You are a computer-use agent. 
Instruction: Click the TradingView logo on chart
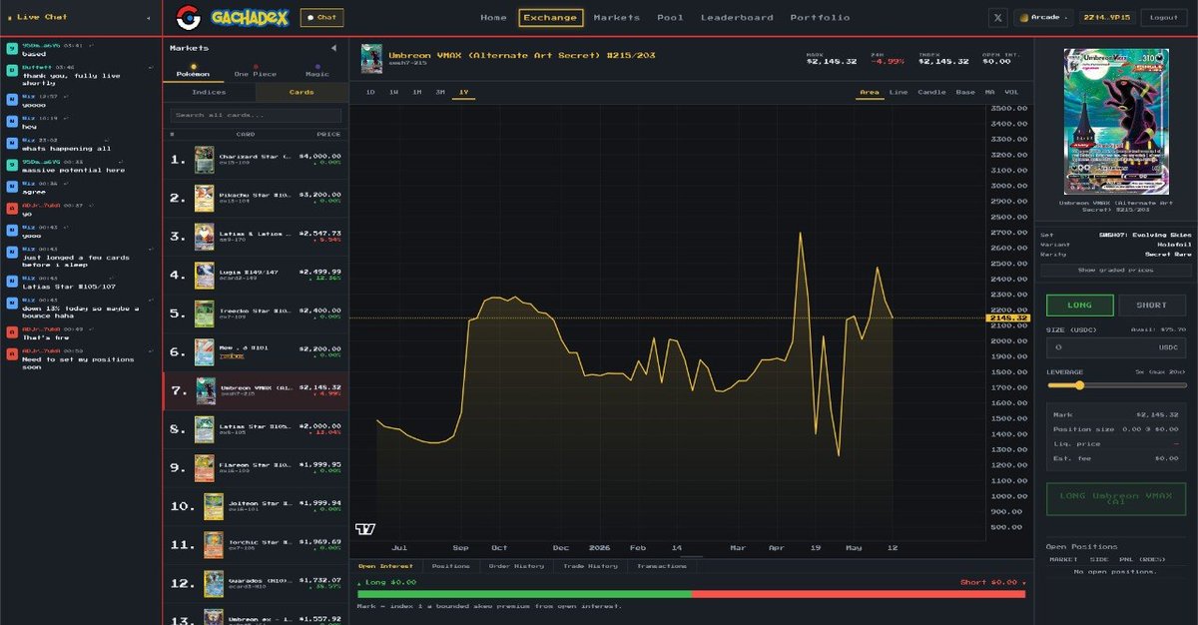point(364,528)
